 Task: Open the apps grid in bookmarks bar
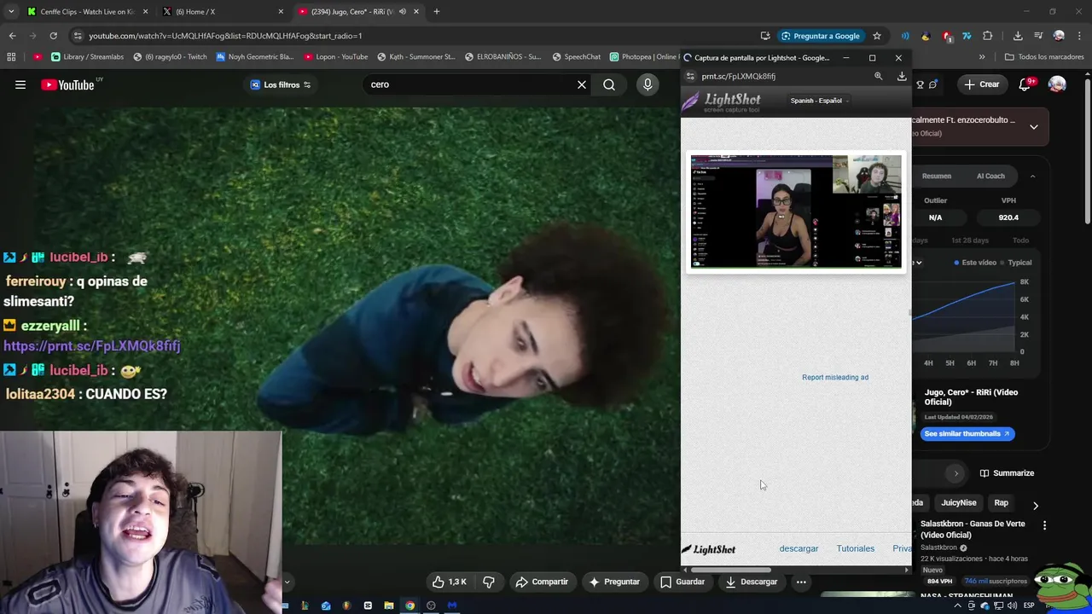tap(11, 57)
